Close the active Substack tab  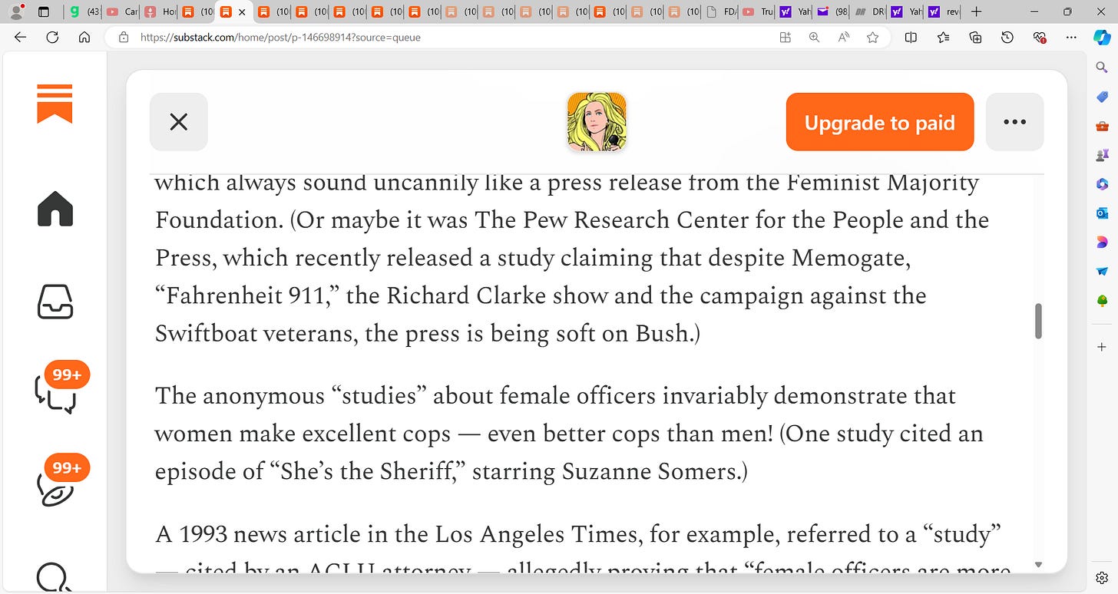coord(242,12)
